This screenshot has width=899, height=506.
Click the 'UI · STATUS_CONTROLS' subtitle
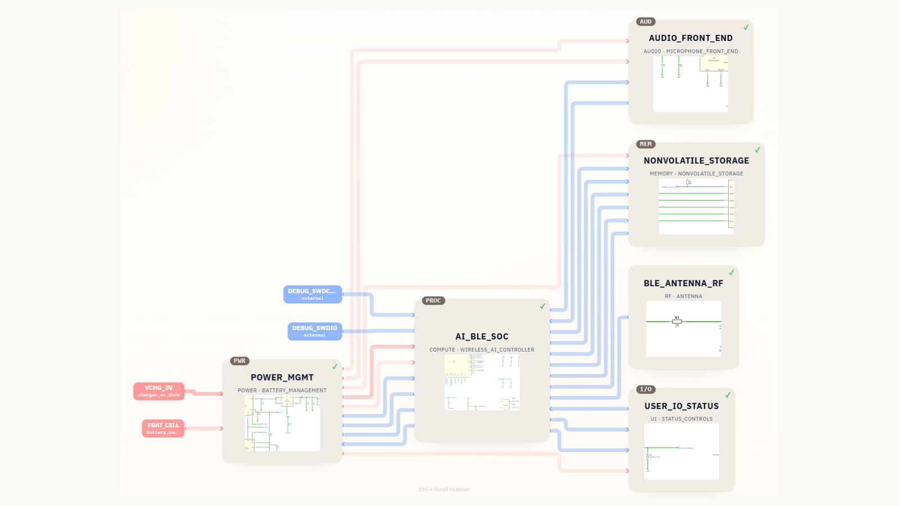coord(682,419)
